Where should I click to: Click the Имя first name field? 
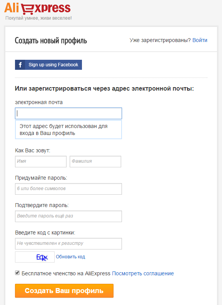point(41,162)
